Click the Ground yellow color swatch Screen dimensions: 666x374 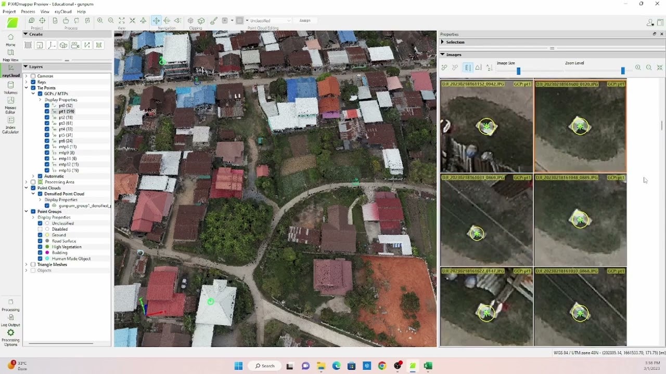[x=47, y=235]
